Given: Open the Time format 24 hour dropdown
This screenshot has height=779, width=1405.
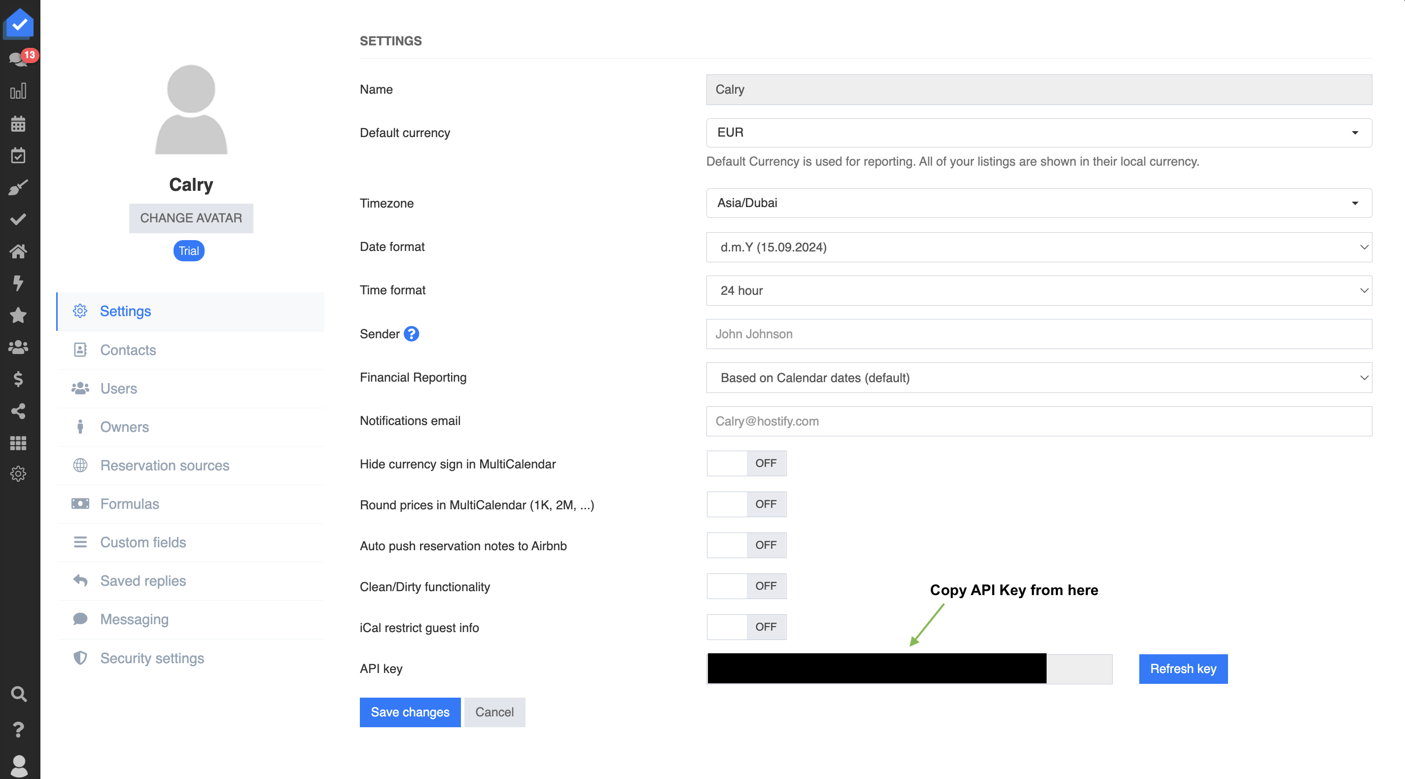Looking at the screenshot, I should (x=1039, y=291).
